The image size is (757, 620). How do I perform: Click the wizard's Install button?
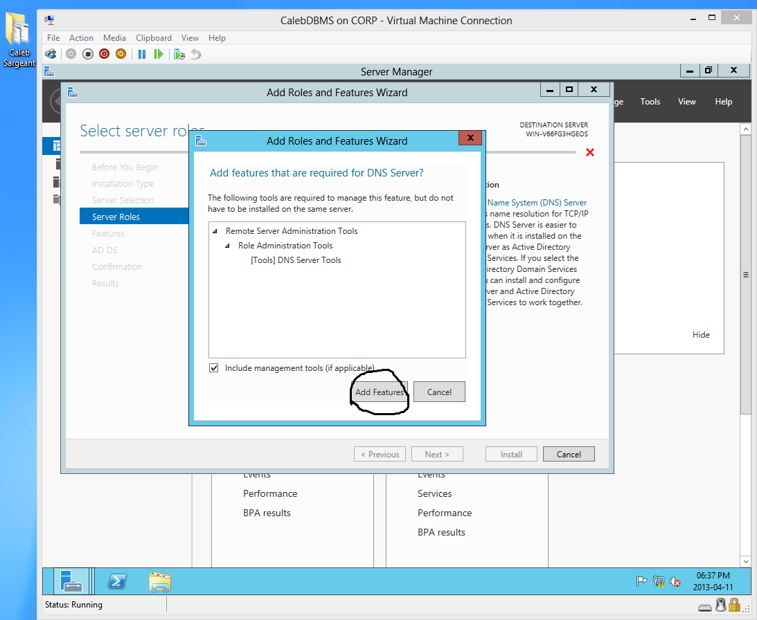(x=511, y=454)
